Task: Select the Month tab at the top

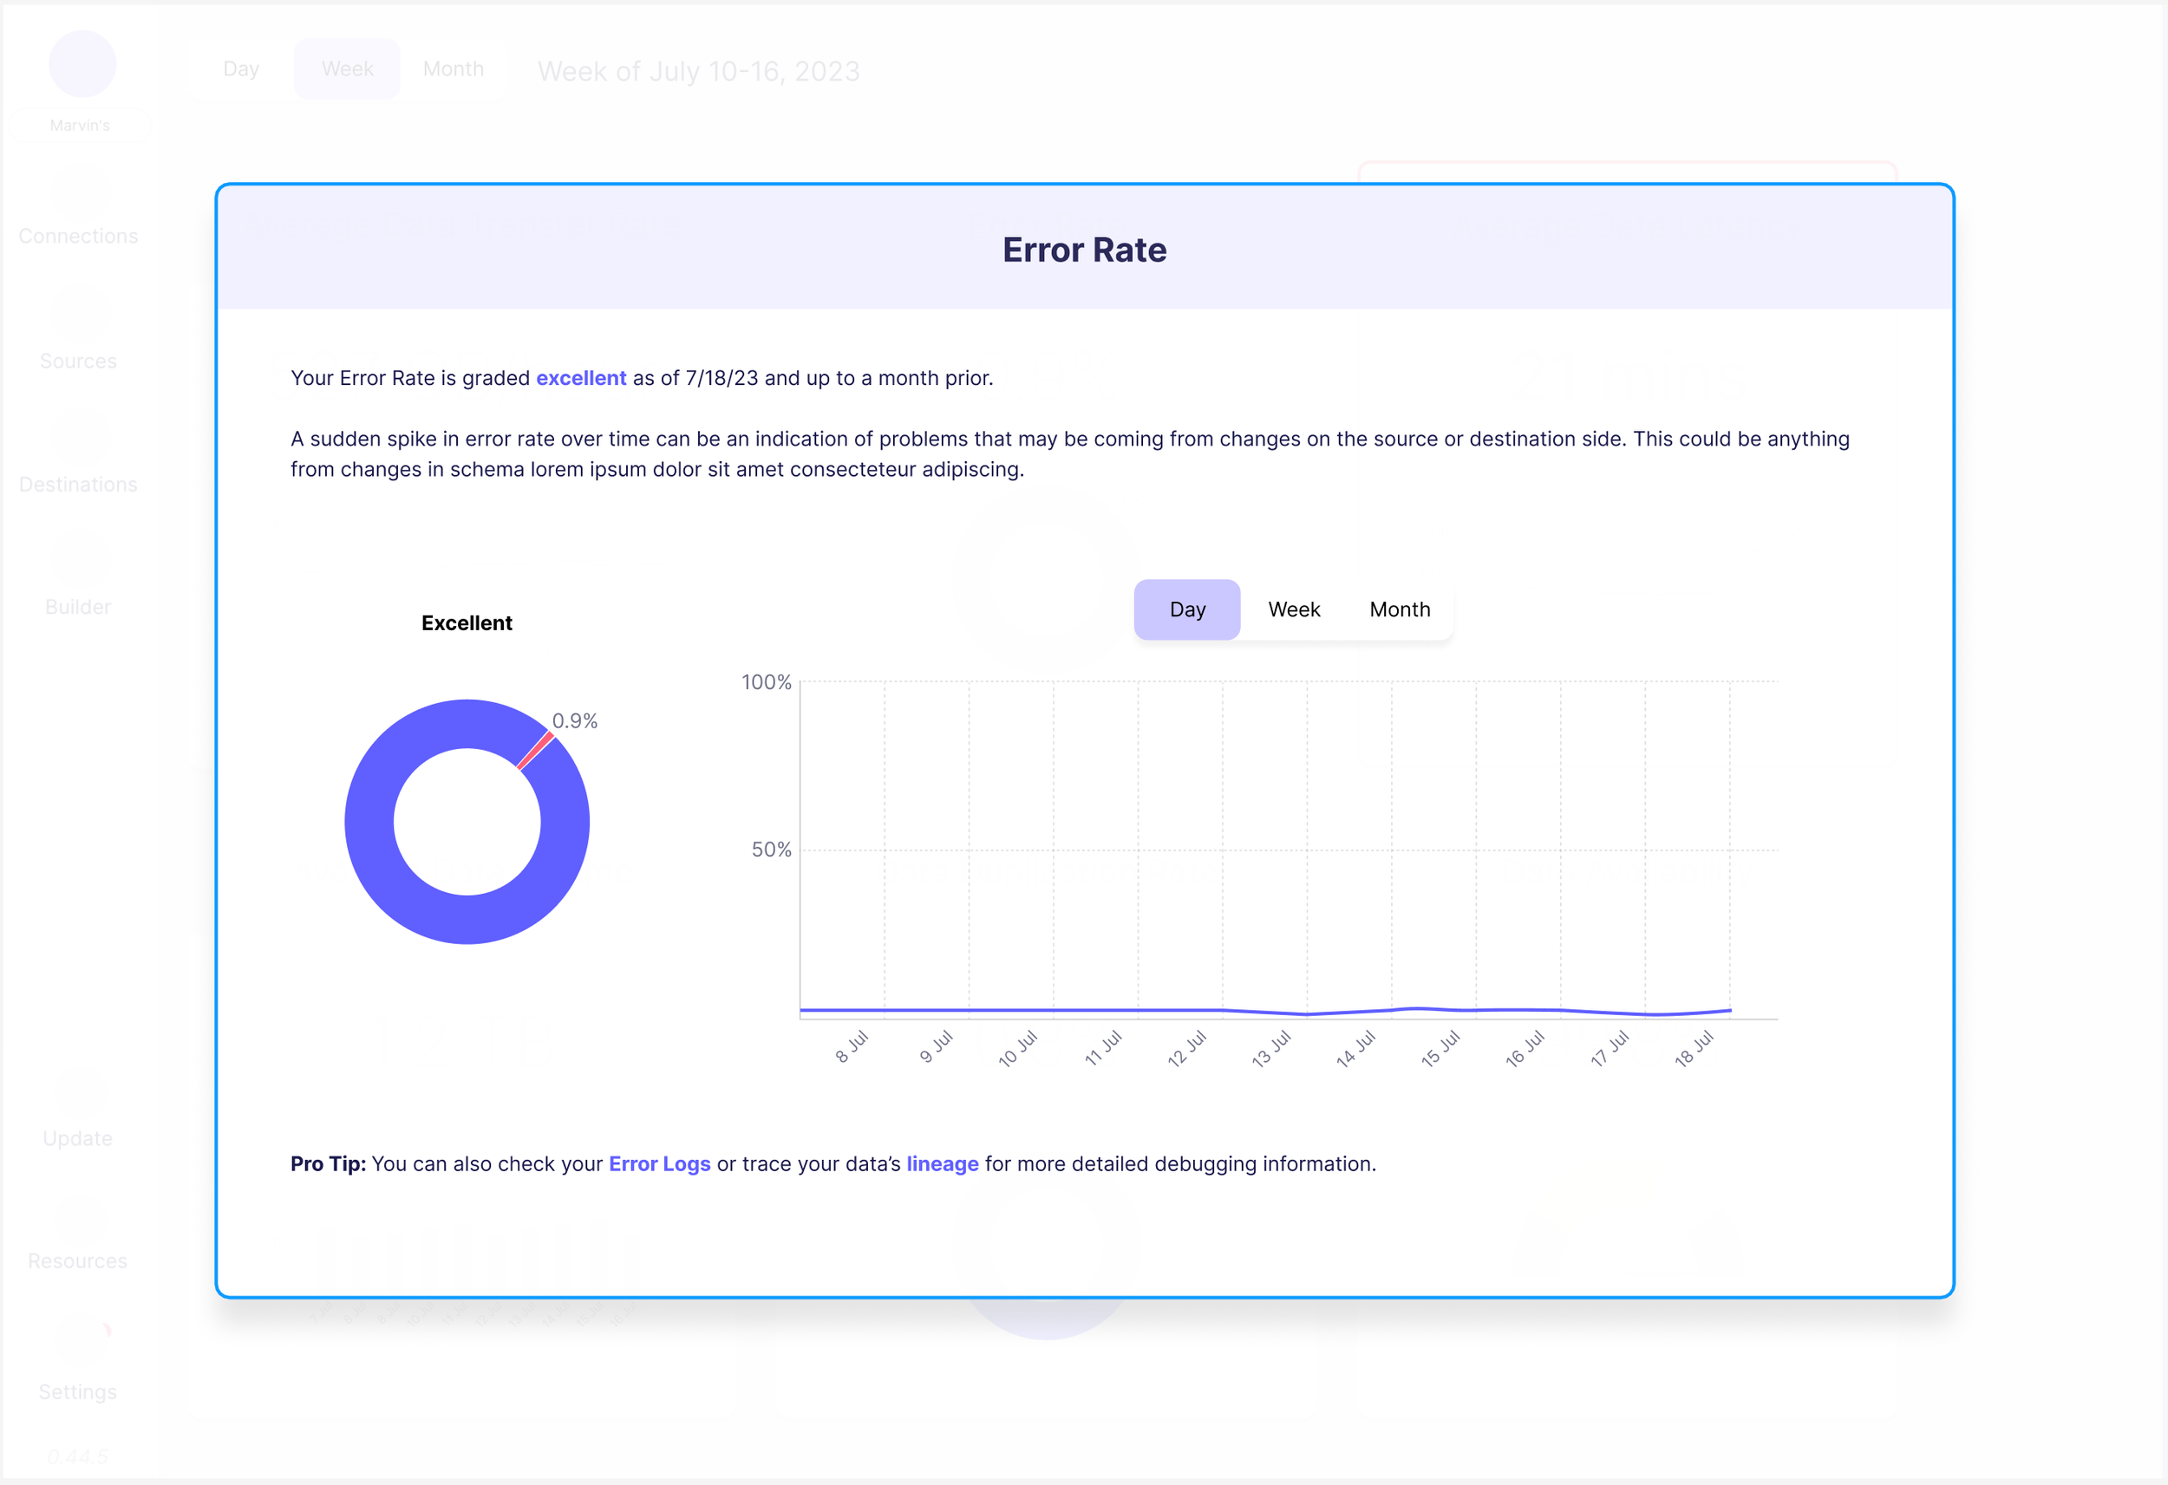Action: [454, 68]
